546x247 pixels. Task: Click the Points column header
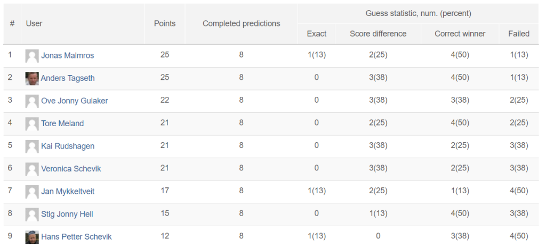165,23
